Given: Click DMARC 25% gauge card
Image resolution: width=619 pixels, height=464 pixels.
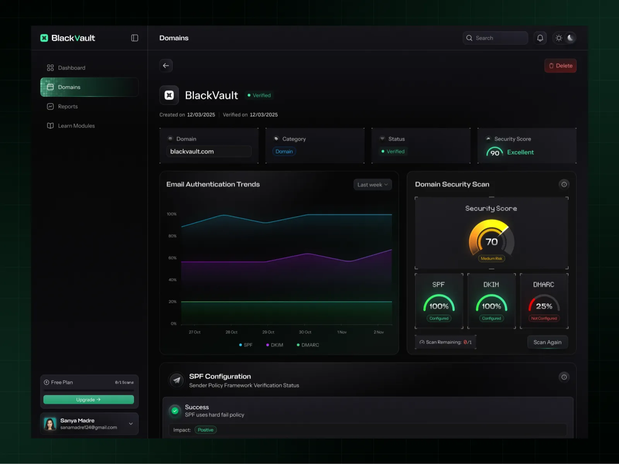Looking at the screenshot, I should 544,301.
